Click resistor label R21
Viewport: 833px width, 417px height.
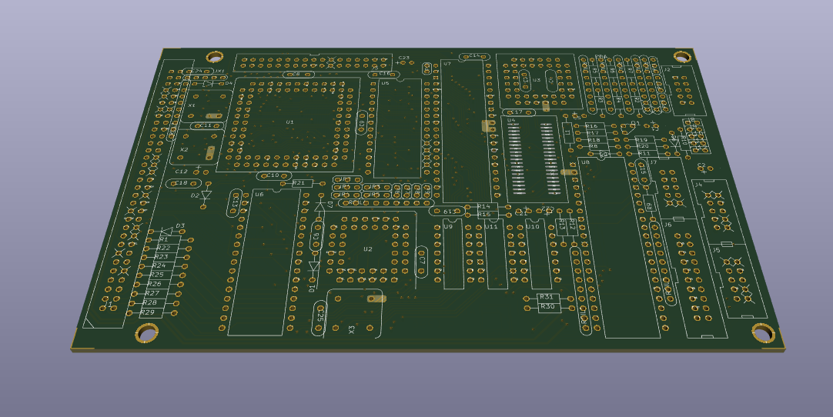point(299,183)
